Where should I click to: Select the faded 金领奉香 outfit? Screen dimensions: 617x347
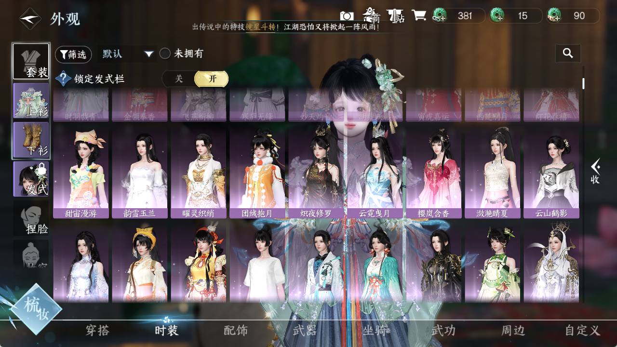point(140,105)
